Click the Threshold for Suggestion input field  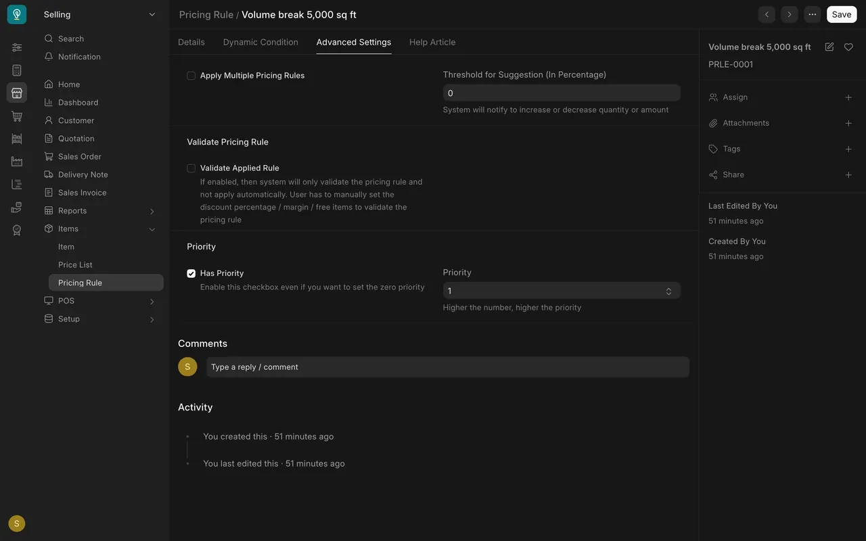(562, 93)
